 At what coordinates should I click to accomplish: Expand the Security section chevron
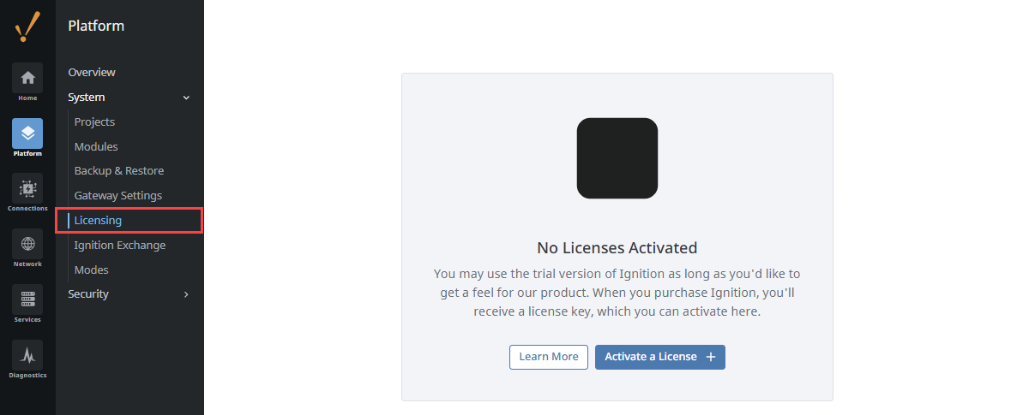click(187, 294)
